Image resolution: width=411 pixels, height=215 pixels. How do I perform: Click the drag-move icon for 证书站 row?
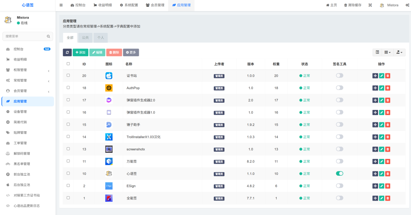375,76
